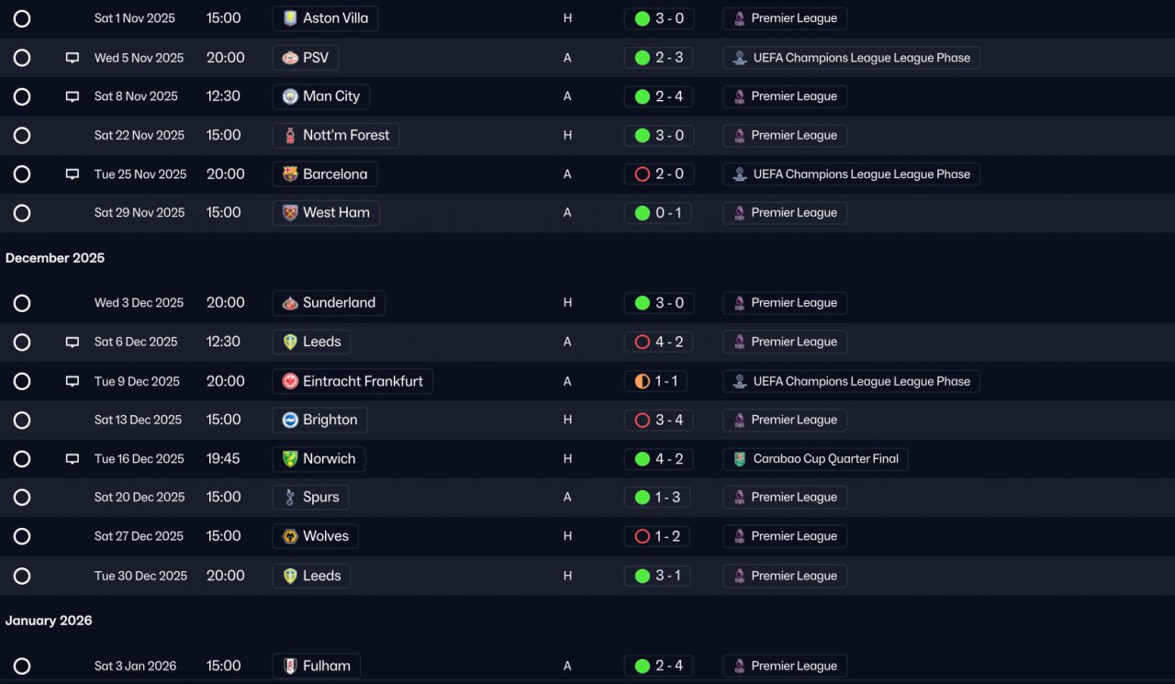Select the radio circle for Sunderland fixture
This screenshot has width=1175, height=684.
click(22, 303)
